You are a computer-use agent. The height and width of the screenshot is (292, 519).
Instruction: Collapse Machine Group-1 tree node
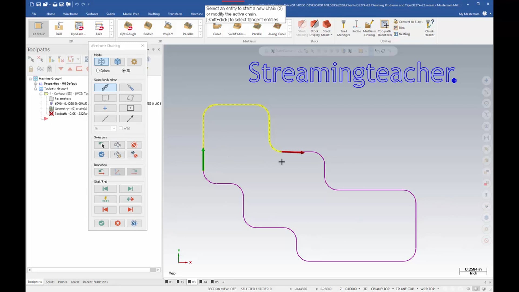31,79
